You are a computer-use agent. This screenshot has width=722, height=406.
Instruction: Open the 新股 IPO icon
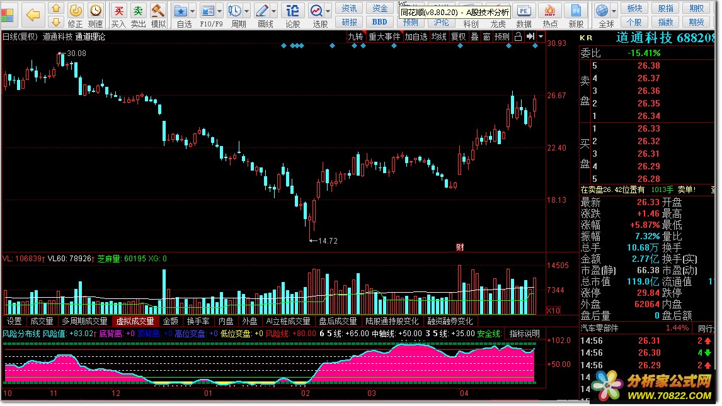point(576,10)
